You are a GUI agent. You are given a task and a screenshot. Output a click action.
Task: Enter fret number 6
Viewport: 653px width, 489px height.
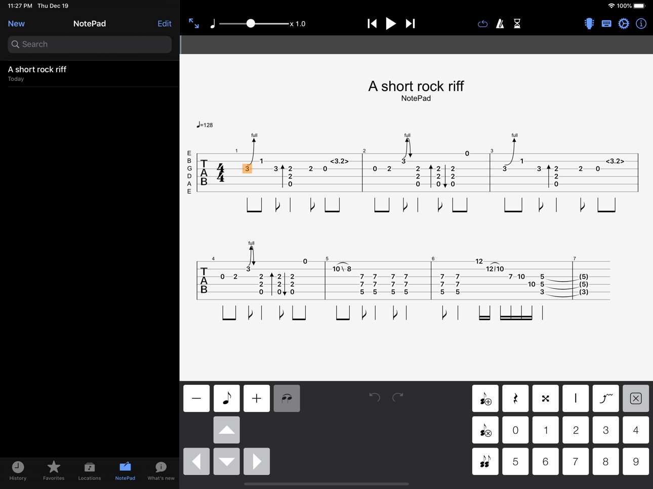[x=546, y=461]
